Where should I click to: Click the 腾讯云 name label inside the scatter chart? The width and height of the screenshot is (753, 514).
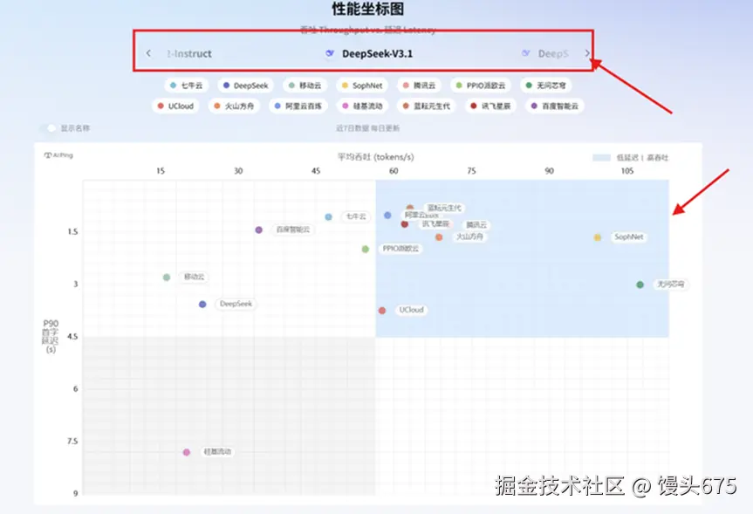pos(476,225)
